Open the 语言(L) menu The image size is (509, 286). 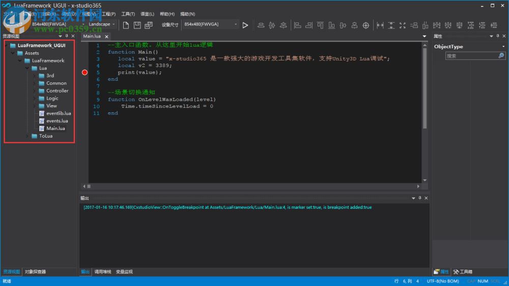click(148, 14)
